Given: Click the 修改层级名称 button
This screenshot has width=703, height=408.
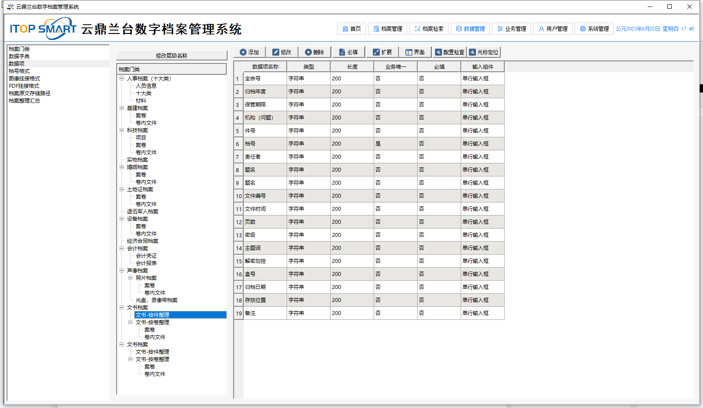Looking at the screenshot, I should click(171, 56).
